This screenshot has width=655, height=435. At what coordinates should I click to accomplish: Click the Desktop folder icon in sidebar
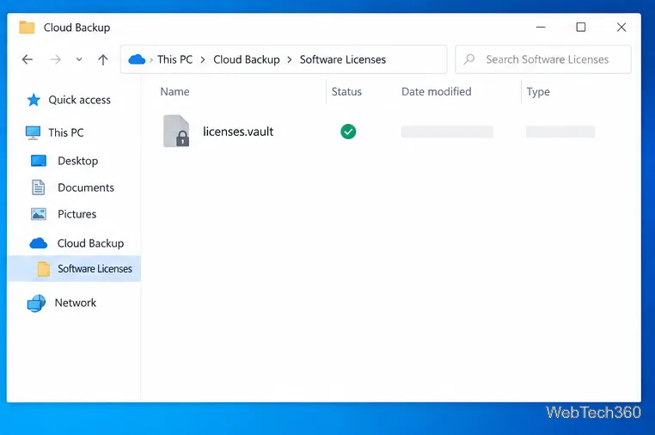pyautogui.click(x=39, y=161)
